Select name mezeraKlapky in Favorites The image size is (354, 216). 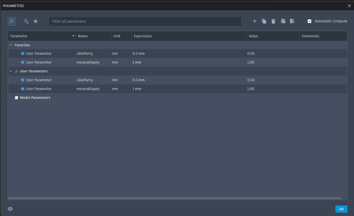click(x=88, y=62)
